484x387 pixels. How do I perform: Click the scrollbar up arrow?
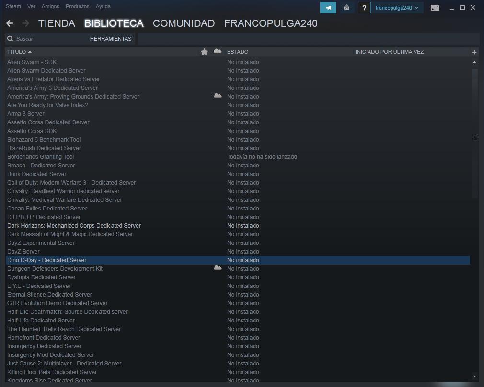(474, 63)
